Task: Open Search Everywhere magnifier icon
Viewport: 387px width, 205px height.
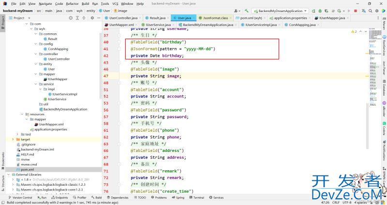Action: 371,11
